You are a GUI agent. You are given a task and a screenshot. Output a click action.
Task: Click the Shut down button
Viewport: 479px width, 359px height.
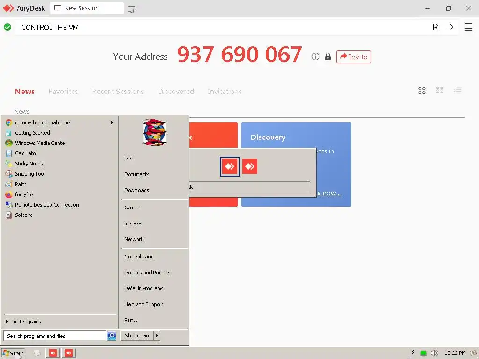137,336
